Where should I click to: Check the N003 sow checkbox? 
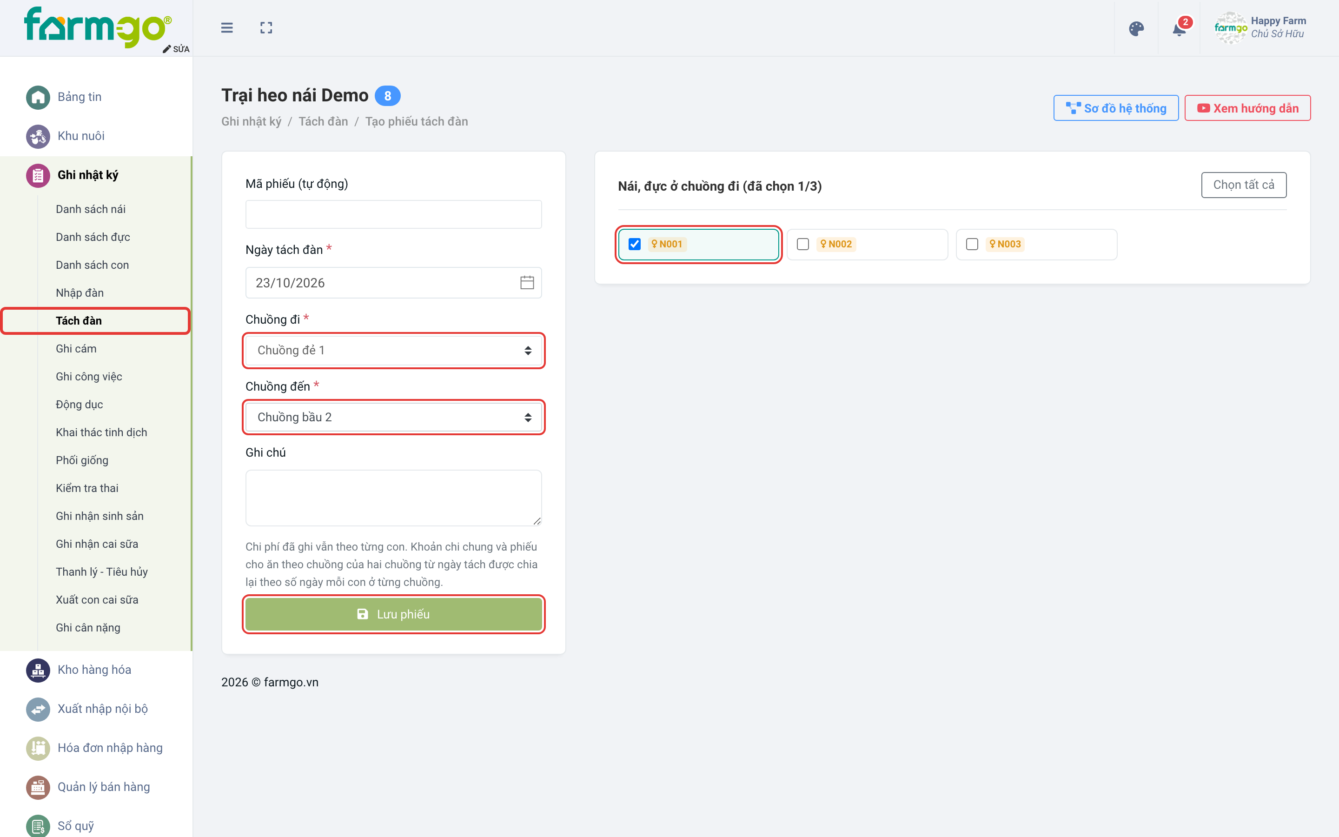[x=972, y=244]
